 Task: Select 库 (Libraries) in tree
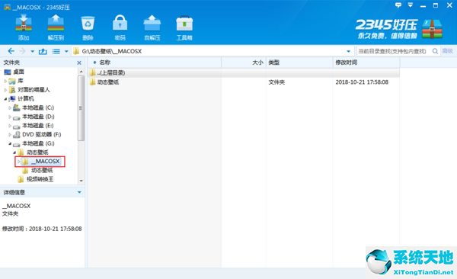tap(21, 81)
